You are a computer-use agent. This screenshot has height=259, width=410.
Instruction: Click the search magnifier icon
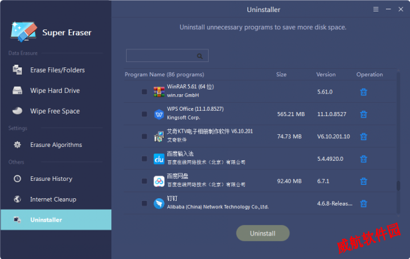pyautogui.click(x=200, y=56)
